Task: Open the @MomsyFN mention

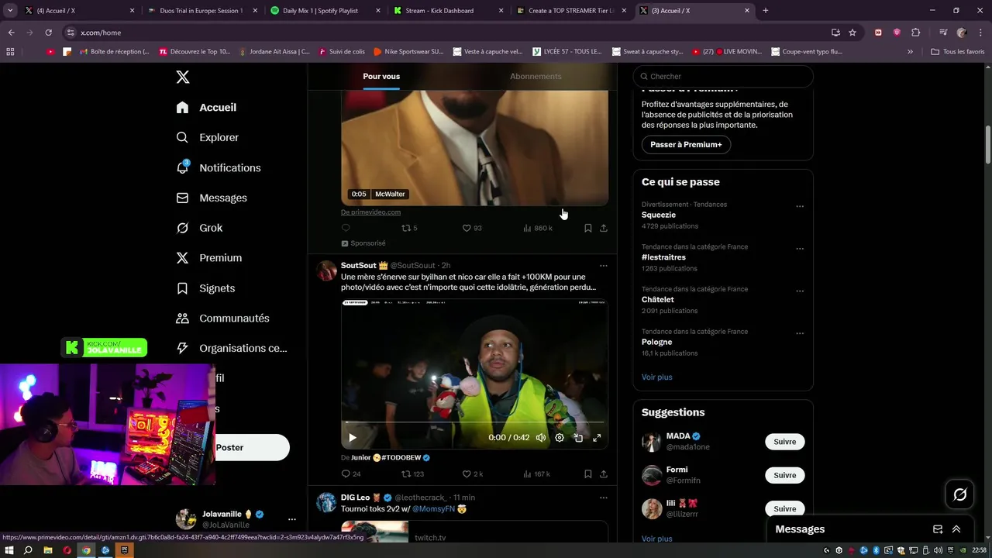Action: 433,509
